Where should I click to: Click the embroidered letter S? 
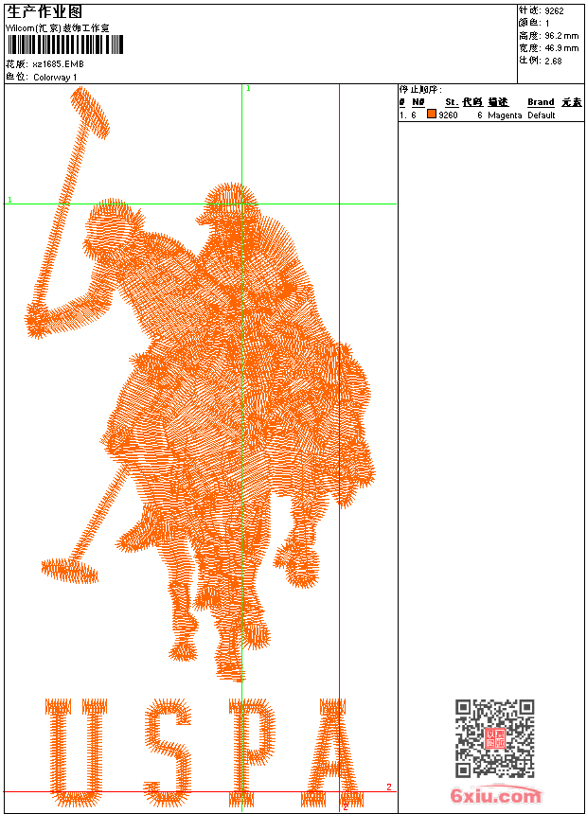tap(168, 752)
